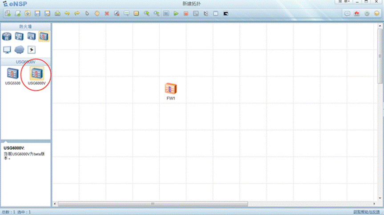The width and height of the screenshot is (384, 215).
Task: Stop devices with red stop icon
Action: click(186, 13)
